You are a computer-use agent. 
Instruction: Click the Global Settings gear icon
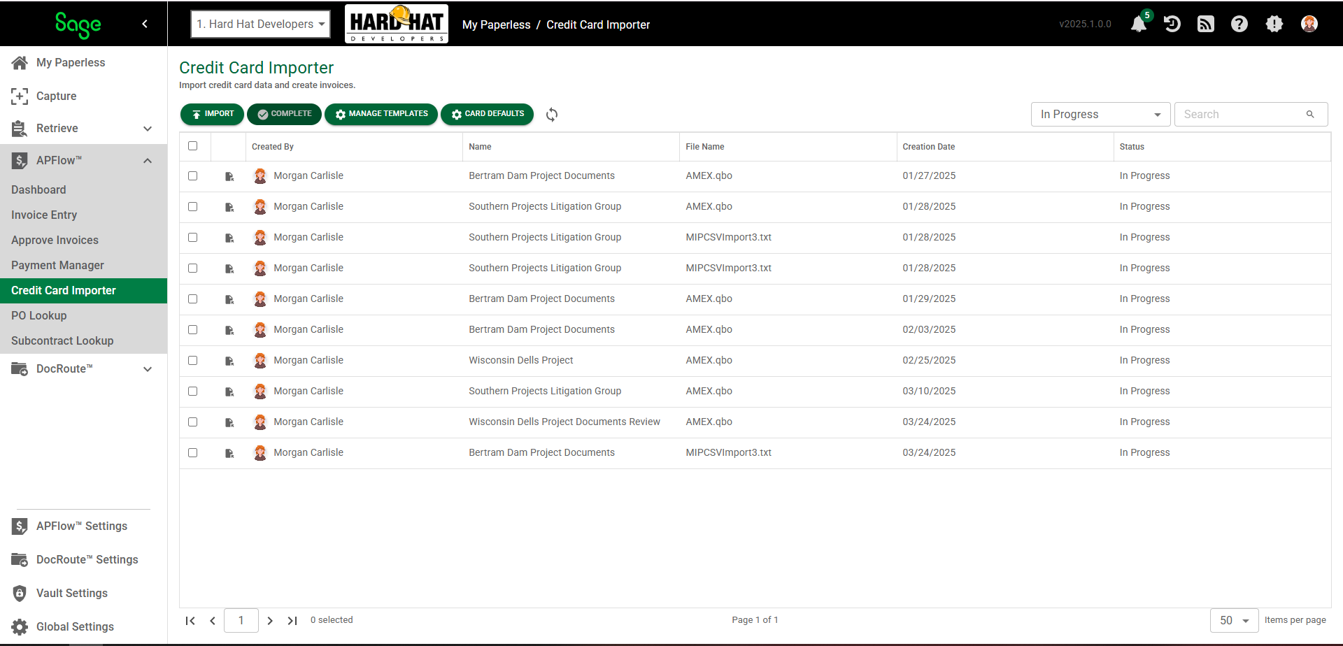pos(20,627)
